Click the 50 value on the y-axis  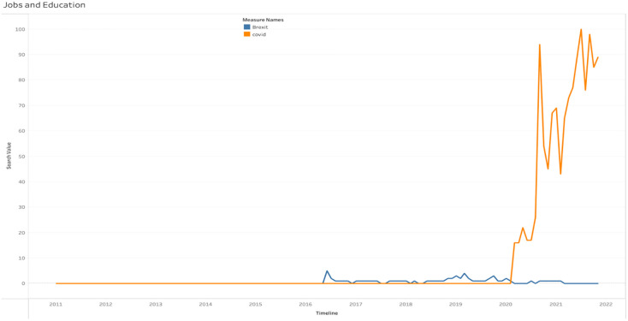click(22, 157)
